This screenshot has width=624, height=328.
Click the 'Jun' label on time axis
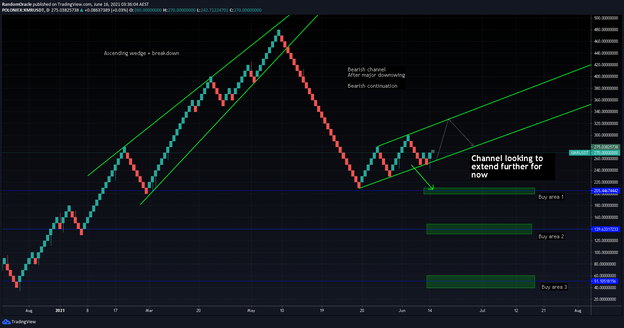[402, 311]
